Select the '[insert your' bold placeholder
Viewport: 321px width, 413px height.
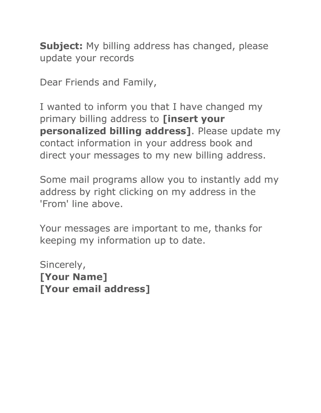click(194, 119)
